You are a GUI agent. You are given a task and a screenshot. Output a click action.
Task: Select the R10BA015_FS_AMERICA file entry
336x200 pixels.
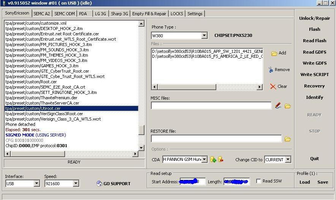(207, 56)
